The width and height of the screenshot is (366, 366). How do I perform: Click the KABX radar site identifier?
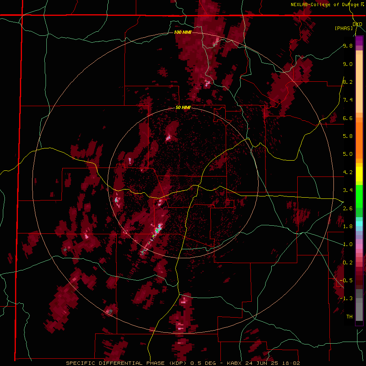tap(235, 363)
